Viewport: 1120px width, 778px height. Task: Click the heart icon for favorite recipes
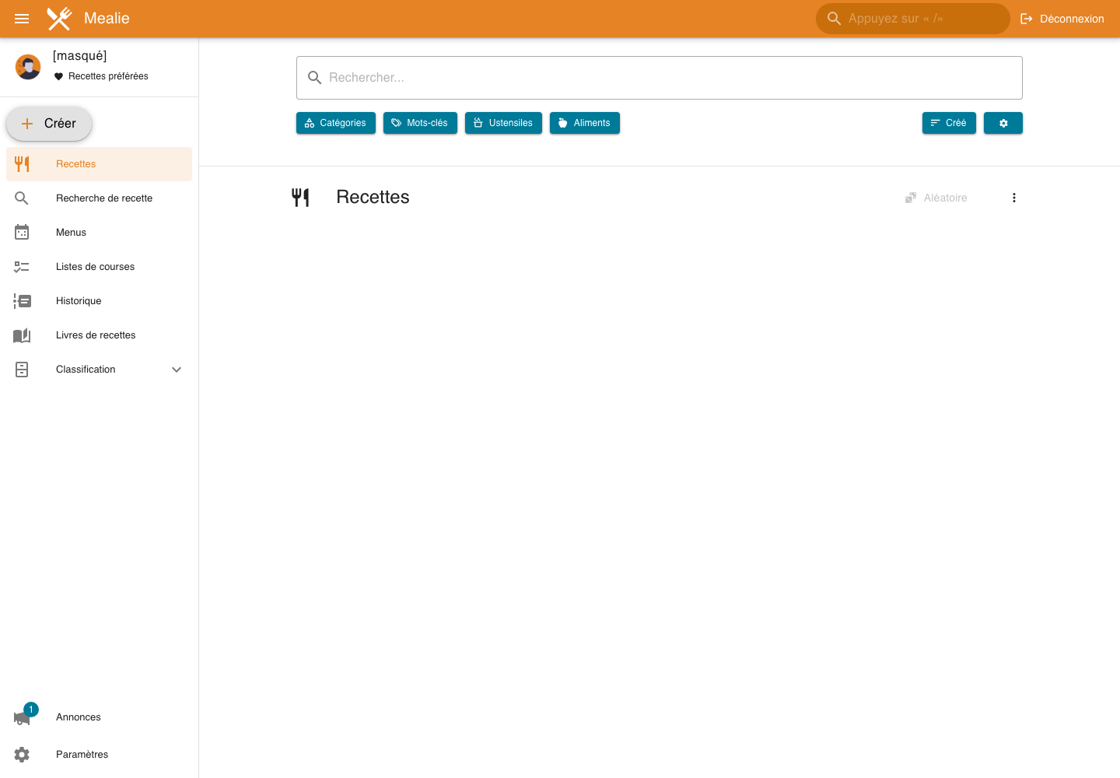pyautogui.click(x=58, y=76)
